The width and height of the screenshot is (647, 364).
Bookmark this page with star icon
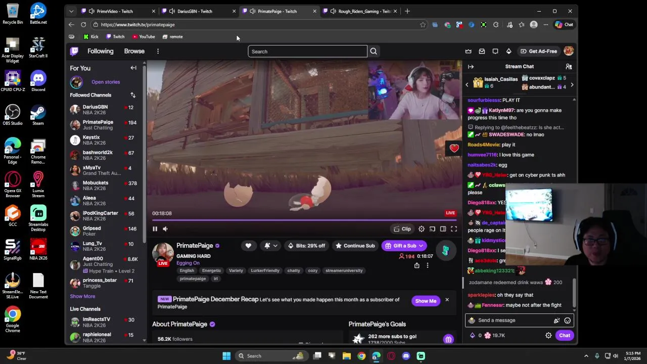pos(423,24)
